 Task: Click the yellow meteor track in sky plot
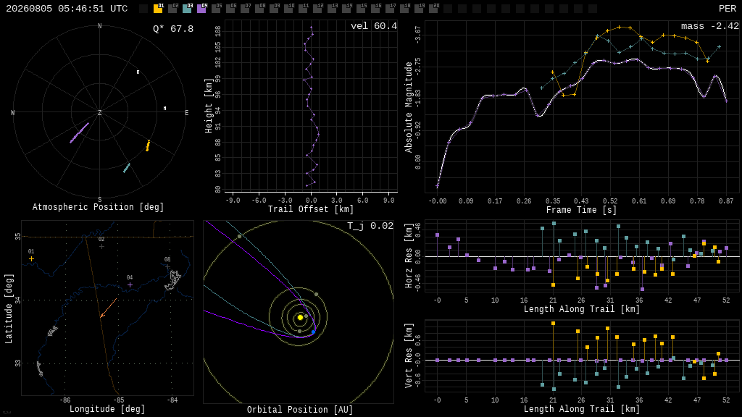point(148,146)
